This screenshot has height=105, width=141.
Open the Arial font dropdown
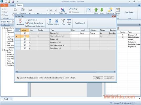tap(48, 10)
